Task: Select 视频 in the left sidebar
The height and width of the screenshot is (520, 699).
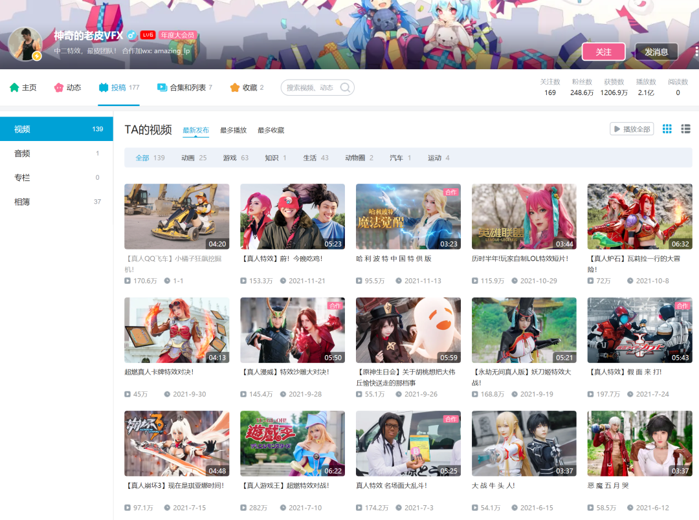Action: click(x=56, y=129)
